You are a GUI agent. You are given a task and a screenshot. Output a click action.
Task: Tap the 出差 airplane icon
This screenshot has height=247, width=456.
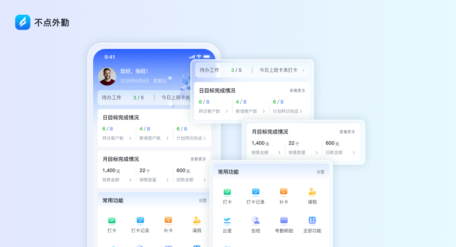coord(227,220)
